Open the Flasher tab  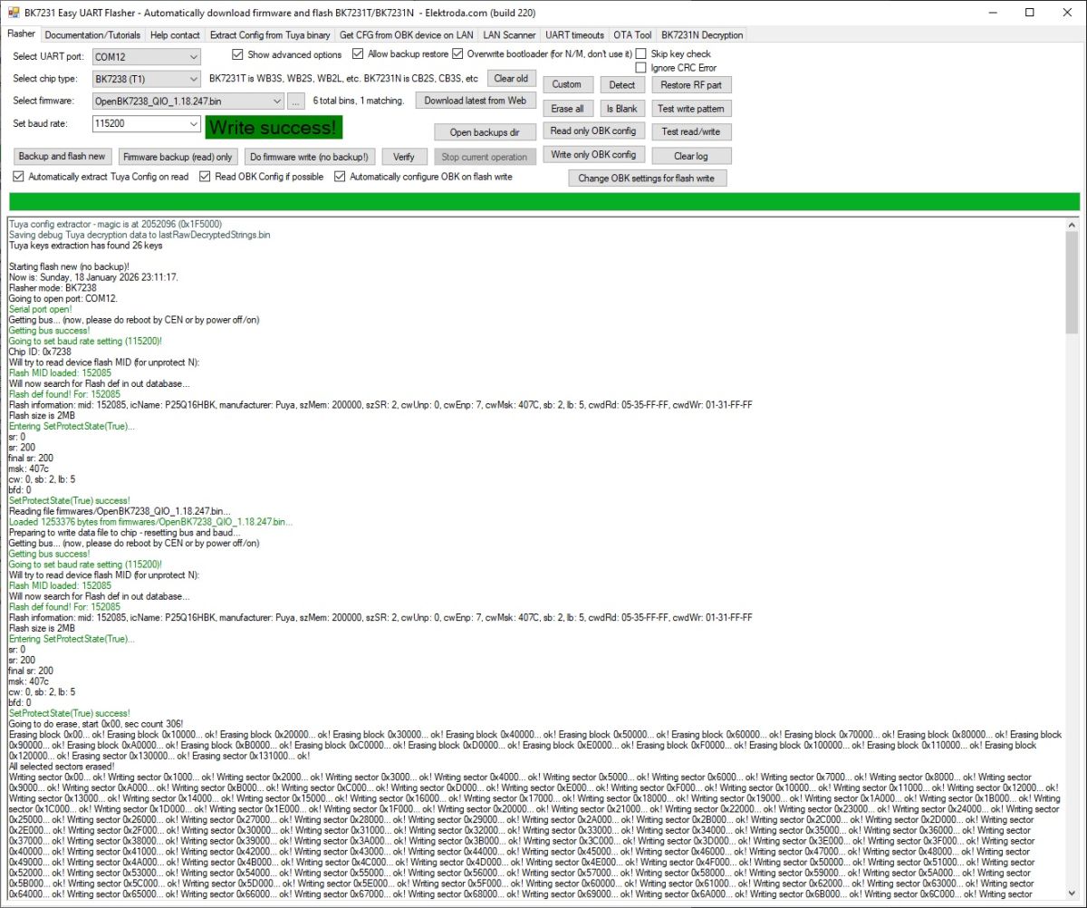click(21, 34)
